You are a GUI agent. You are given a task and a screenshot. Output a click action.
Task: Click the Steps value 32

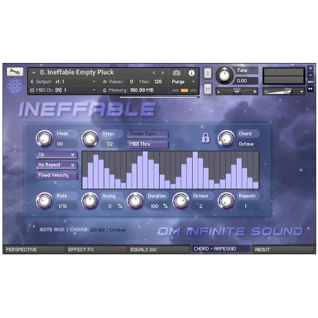(x=110, y=144)
